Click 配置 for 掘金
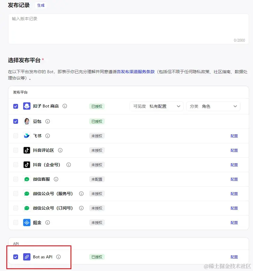 pyautogui.click(x=234, y=223)
